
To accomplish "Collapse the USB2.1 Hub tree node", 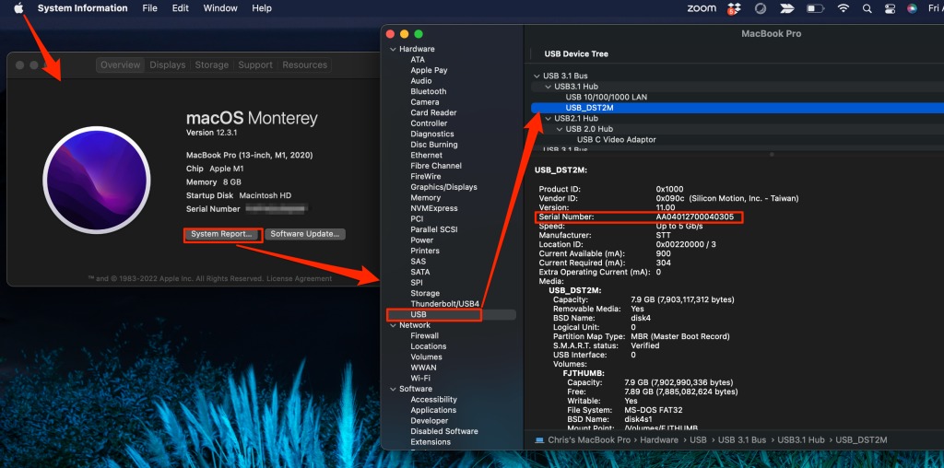I will [549, 119].
